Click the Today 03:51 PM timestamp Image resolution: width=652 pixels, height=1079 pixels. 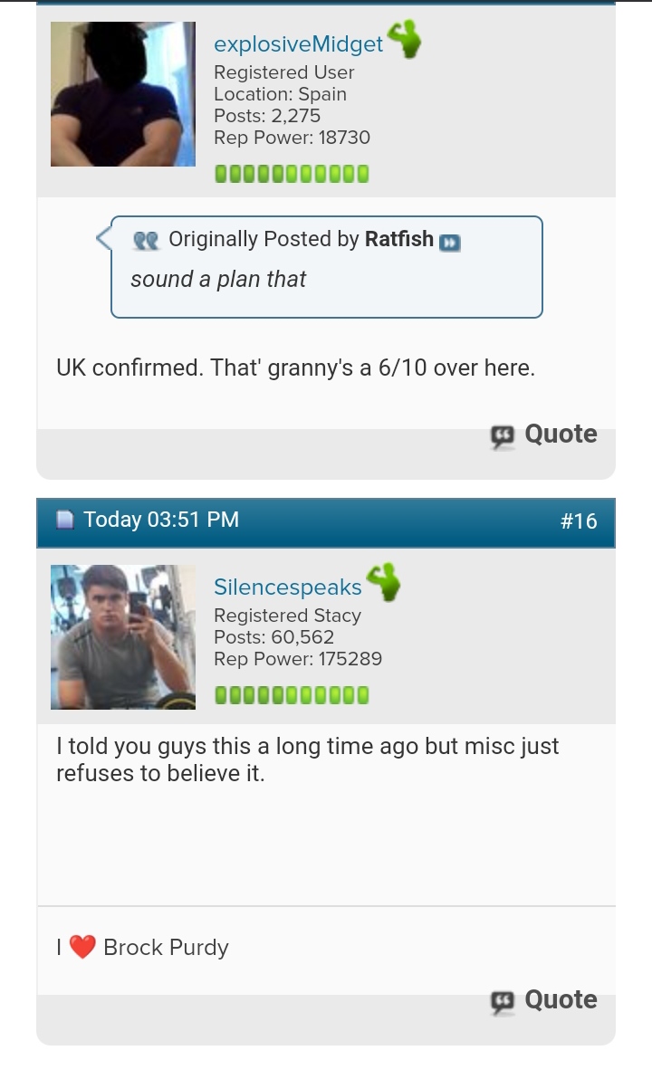[161, 520]
